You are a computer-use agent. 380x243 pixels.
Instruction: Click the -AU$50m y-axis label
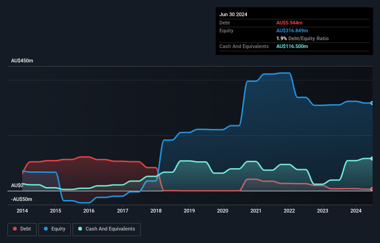click(x=22, y=199)
